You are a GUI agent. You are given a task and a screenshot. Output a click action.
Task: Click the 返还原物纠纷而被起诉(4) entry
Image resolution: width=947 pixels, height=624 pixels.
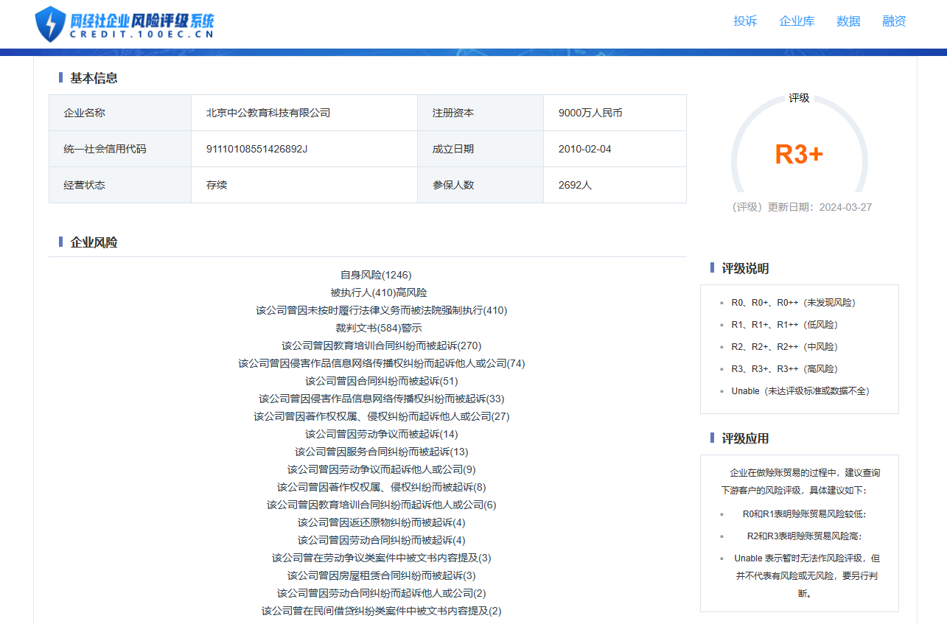coord(381,522)
